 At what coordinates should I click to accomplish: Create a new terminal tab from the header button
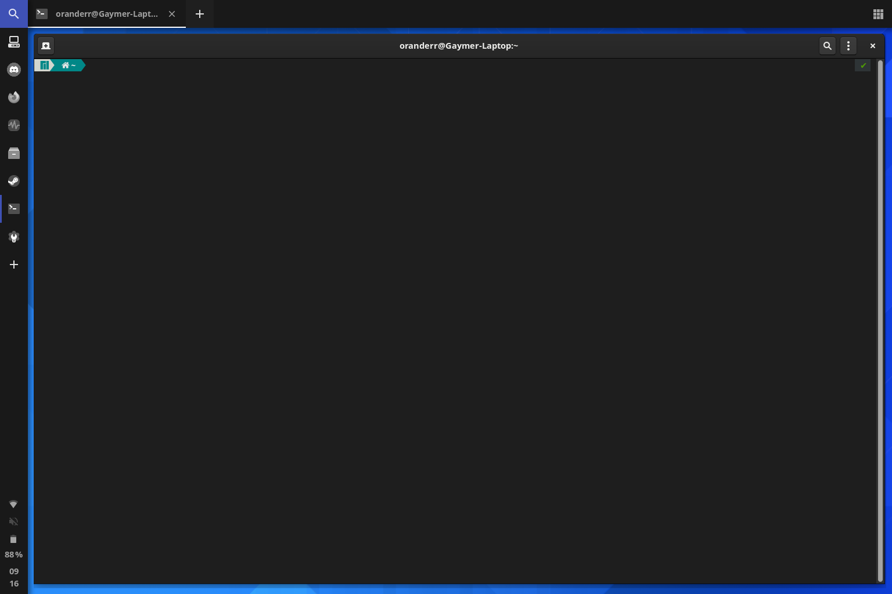point(46,45)
